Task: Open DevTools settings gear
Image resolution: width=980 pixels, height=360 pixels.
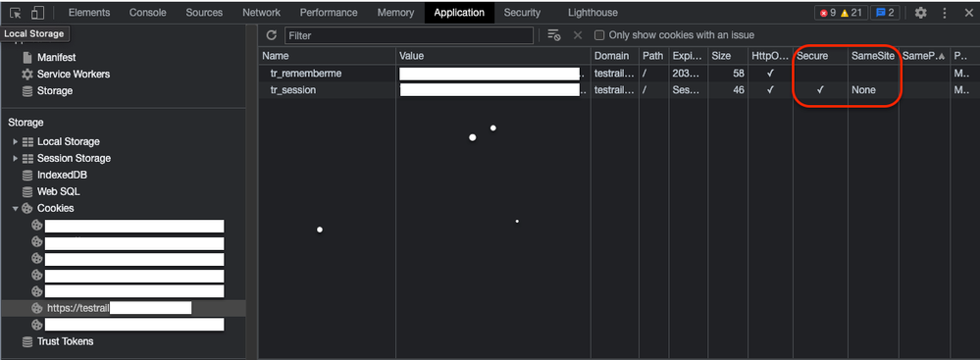Action: (x=920, y=13)
